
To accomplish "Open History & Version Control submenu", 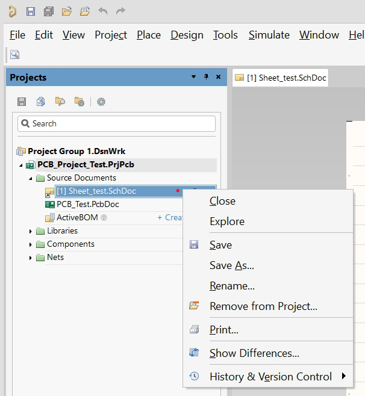I will (x=268, y=377).
